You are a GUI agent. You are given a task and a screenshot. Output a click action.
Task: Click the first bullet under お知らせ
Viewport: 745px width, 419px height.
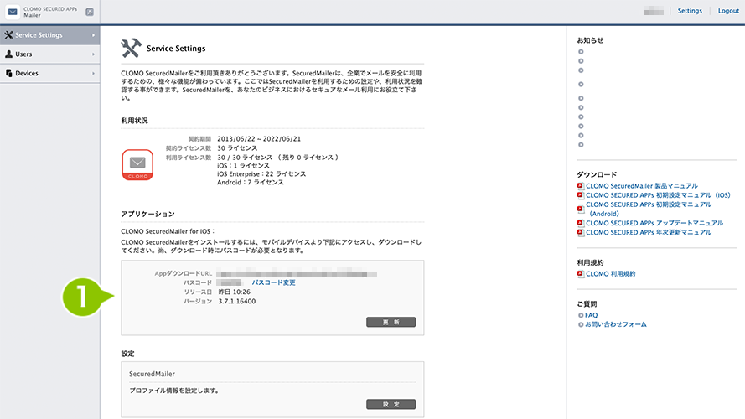[581, 52]
